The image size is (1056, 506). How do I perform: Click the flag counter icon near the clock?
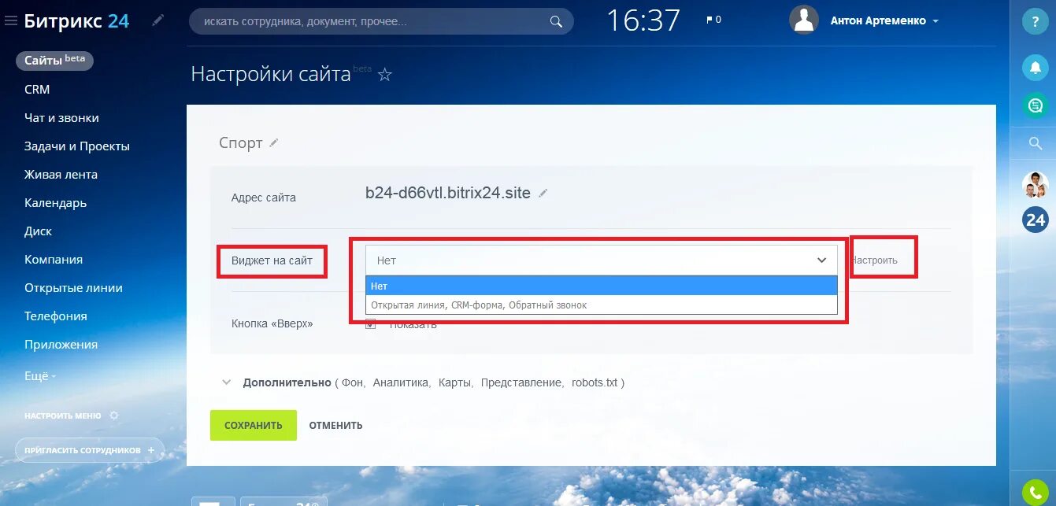tap(713, 20)
